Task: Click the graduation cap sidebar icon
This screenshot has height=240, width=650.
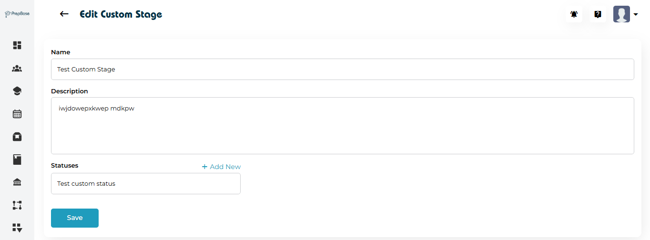Action: coord(17,91)
